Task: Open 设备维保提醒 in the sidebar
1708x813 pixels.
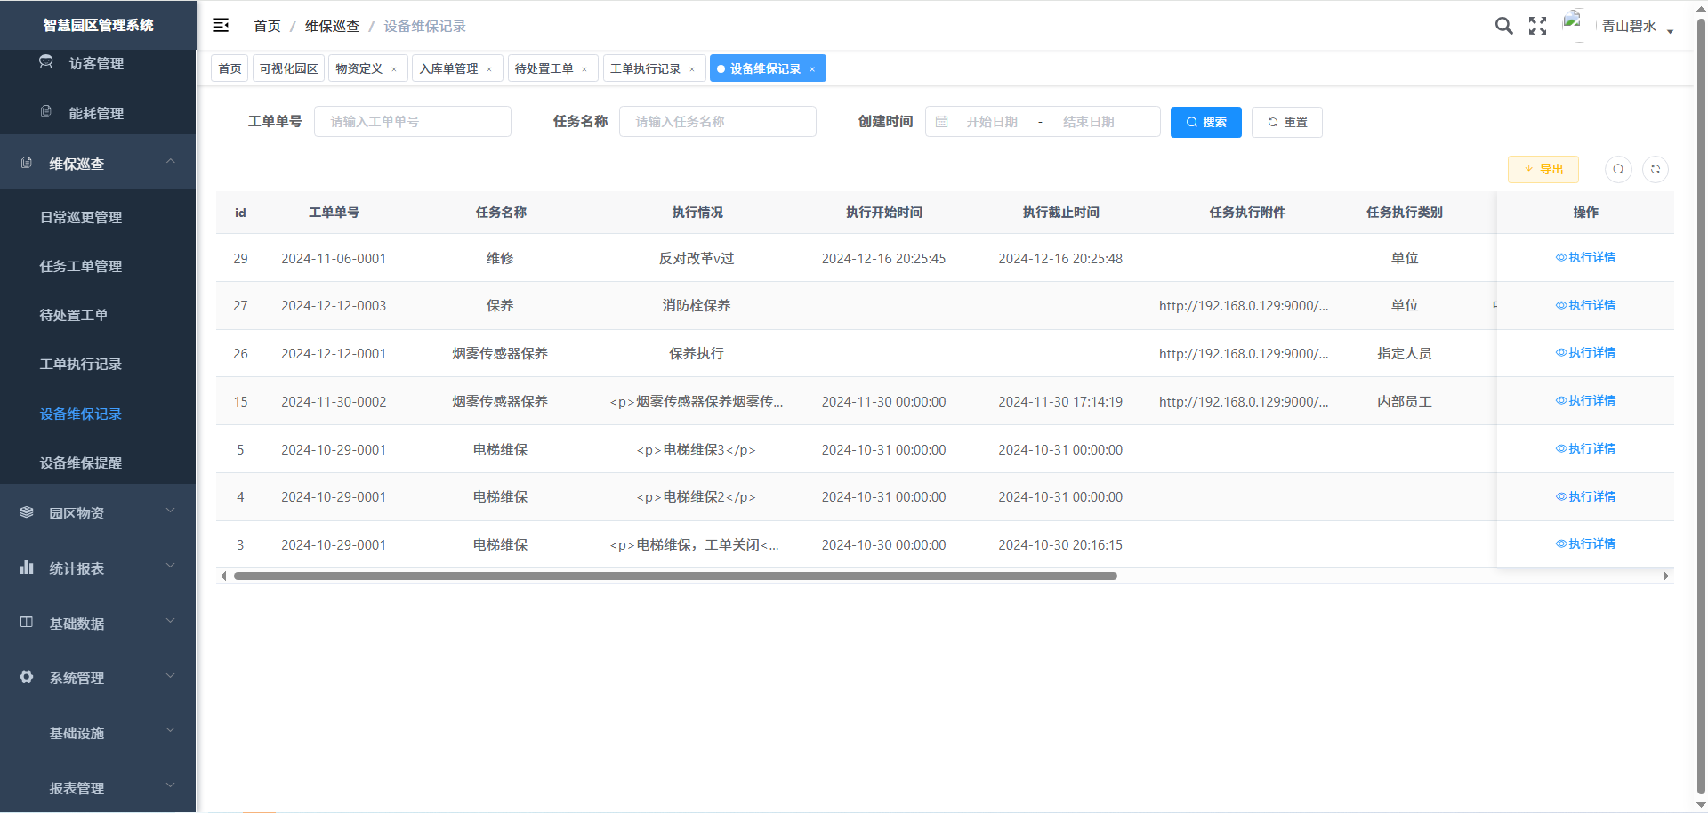Action: (81, 463)
